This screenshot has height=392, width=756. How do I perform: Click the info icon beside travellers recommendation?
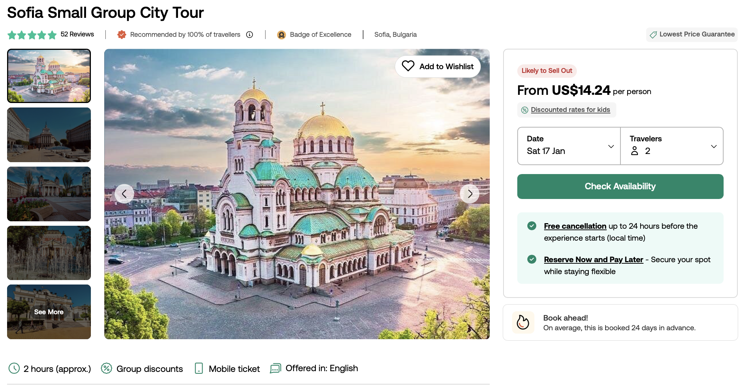pyautogui.click(x=250, y=35)
